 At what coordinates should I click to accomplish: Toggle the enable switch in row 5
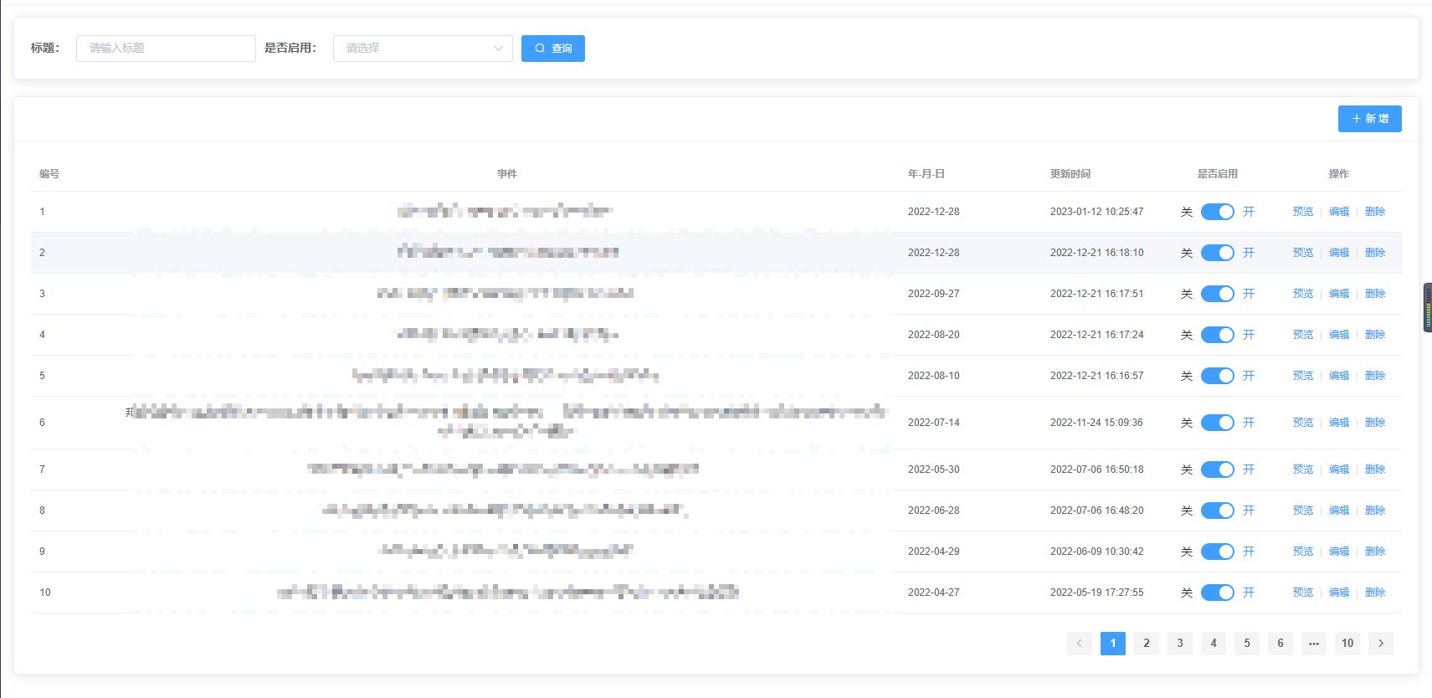click(1217, 376)
